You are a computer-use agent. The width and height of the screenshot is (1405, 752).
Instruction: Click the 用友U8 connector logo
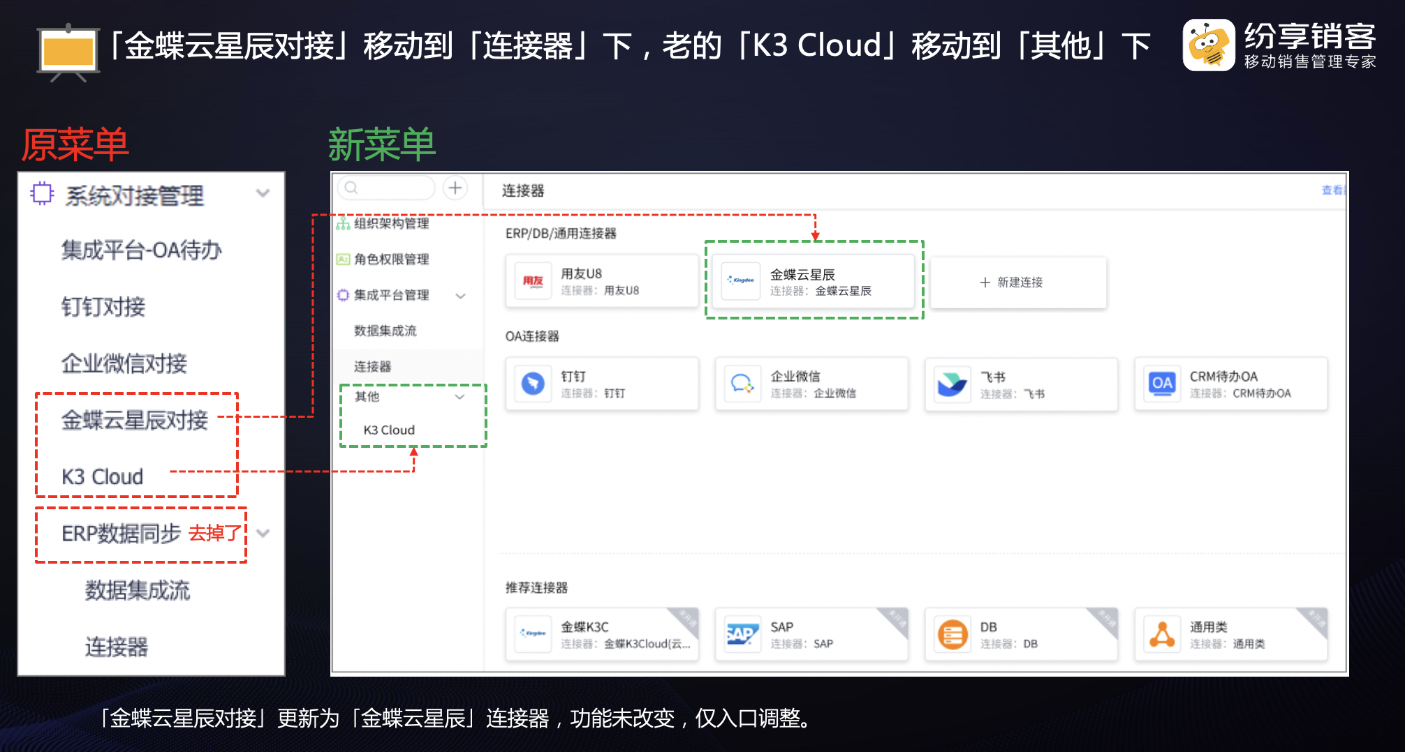(x=534, y=281)
